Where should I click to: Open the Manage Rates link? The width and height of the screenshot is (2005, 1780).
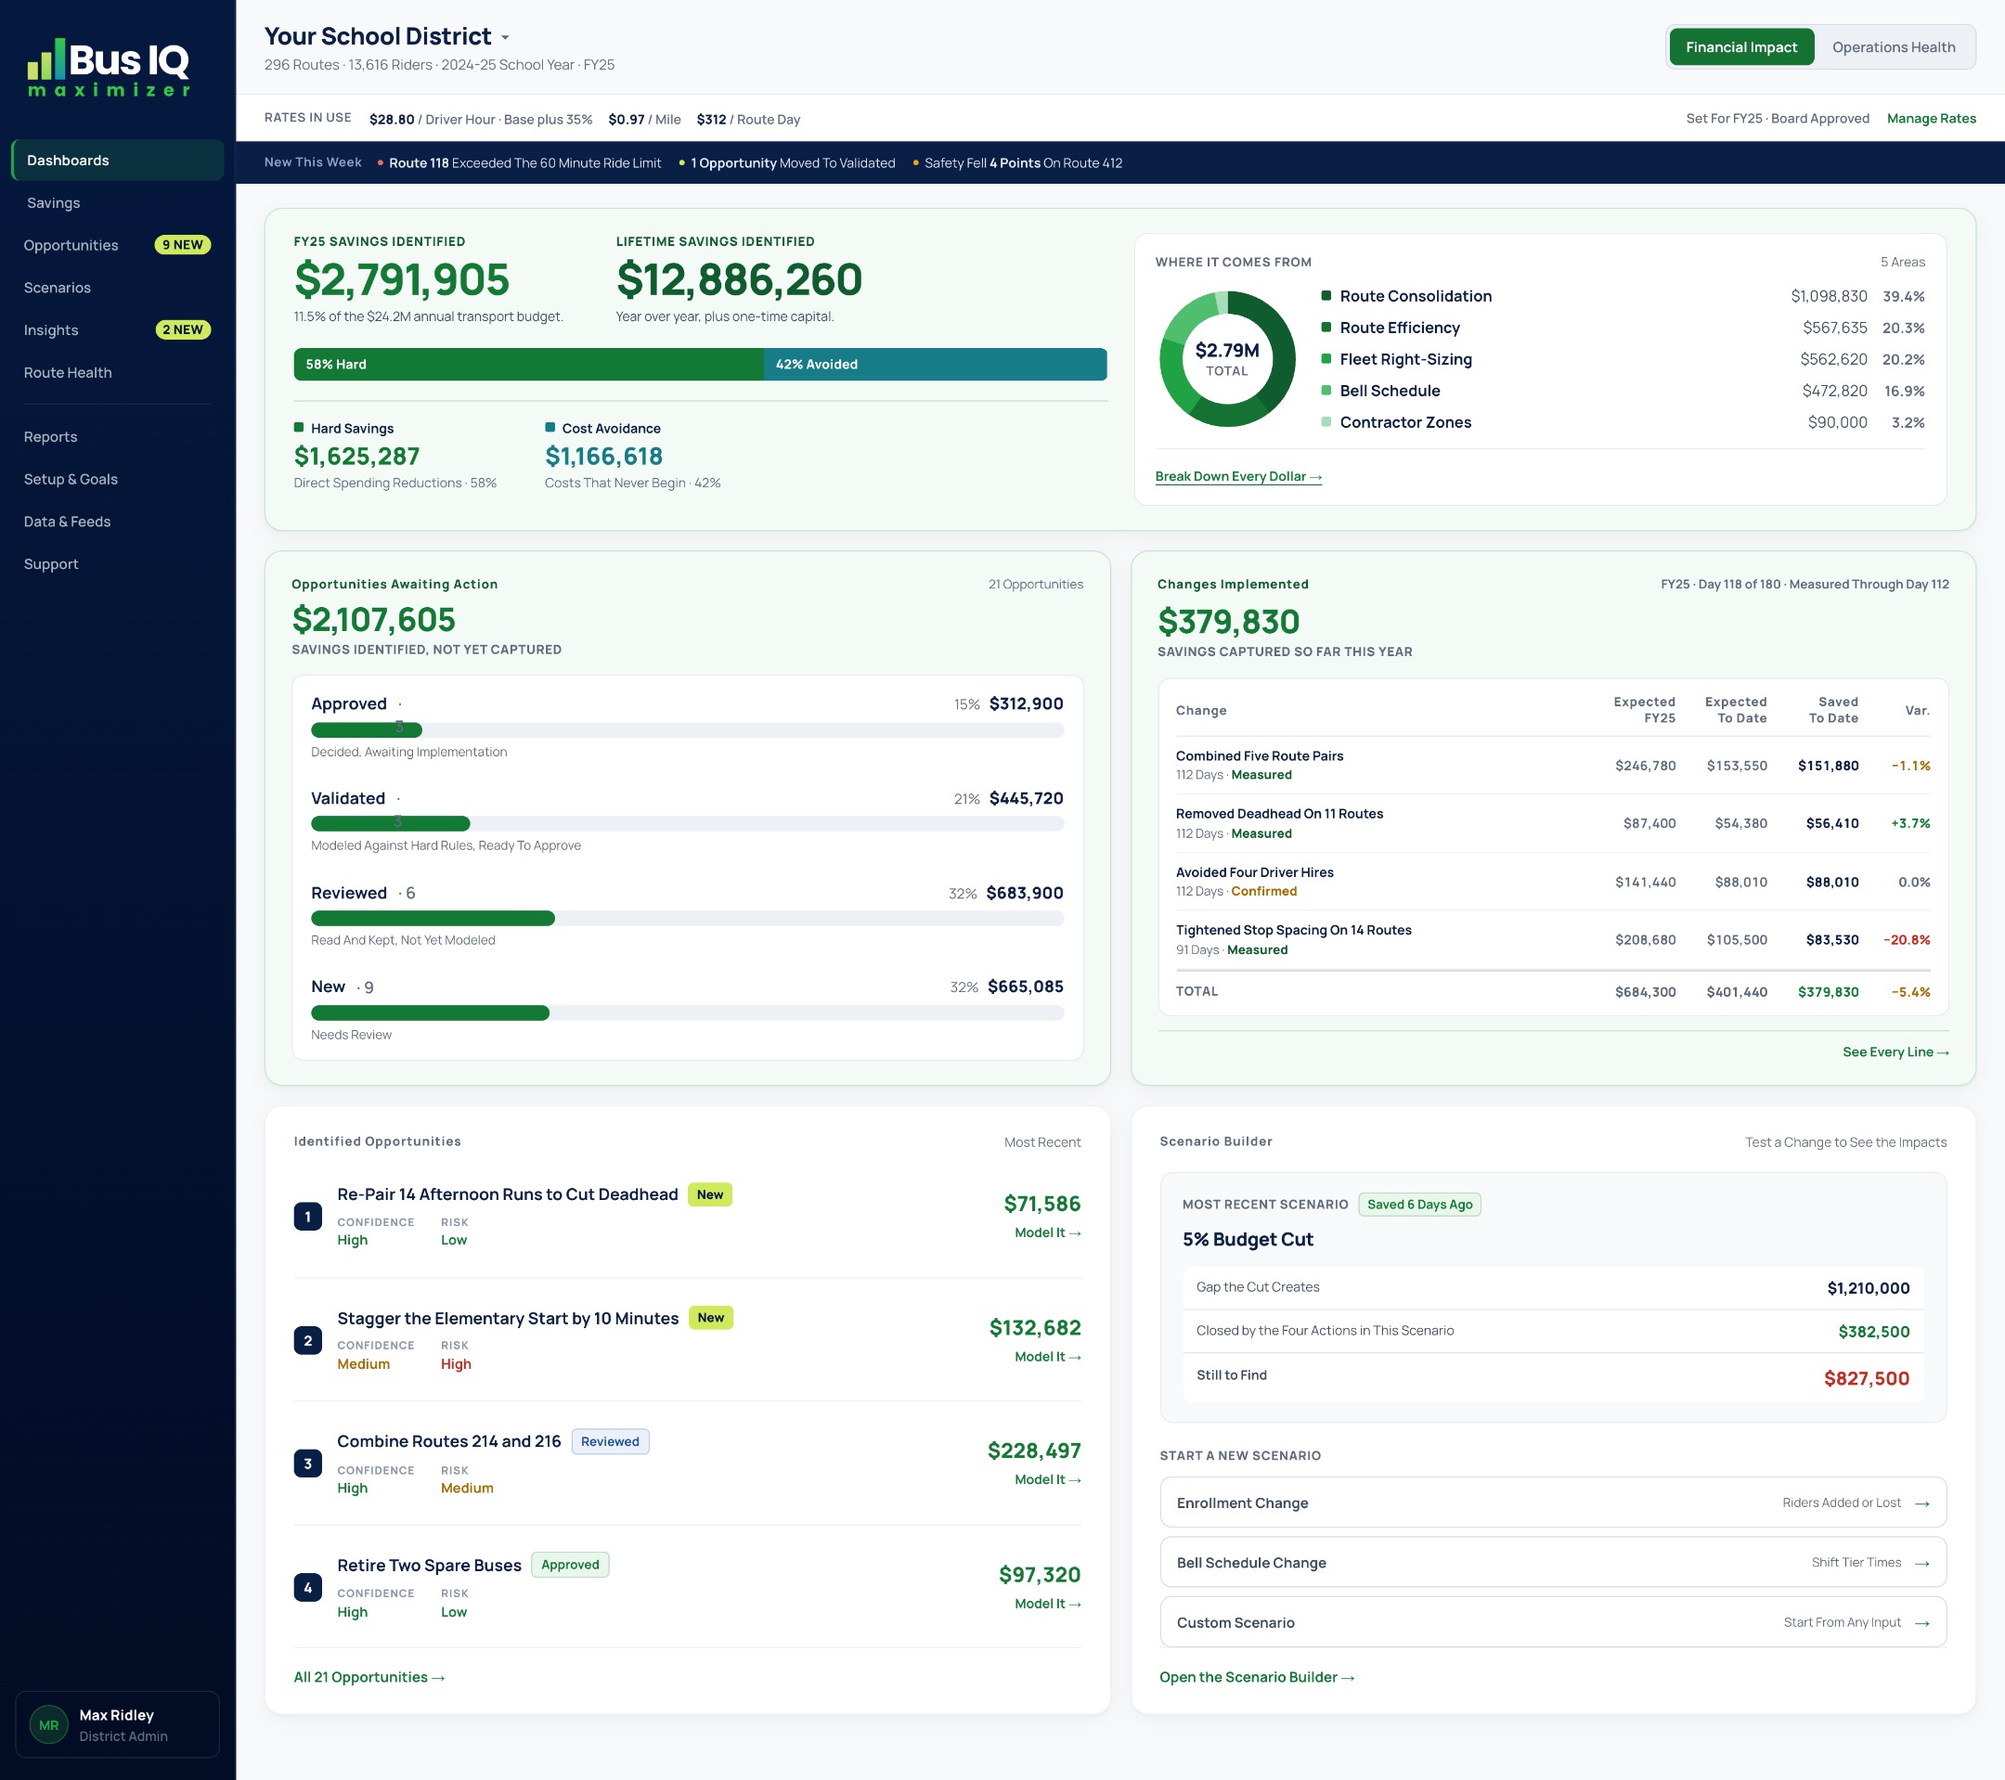1931,119
